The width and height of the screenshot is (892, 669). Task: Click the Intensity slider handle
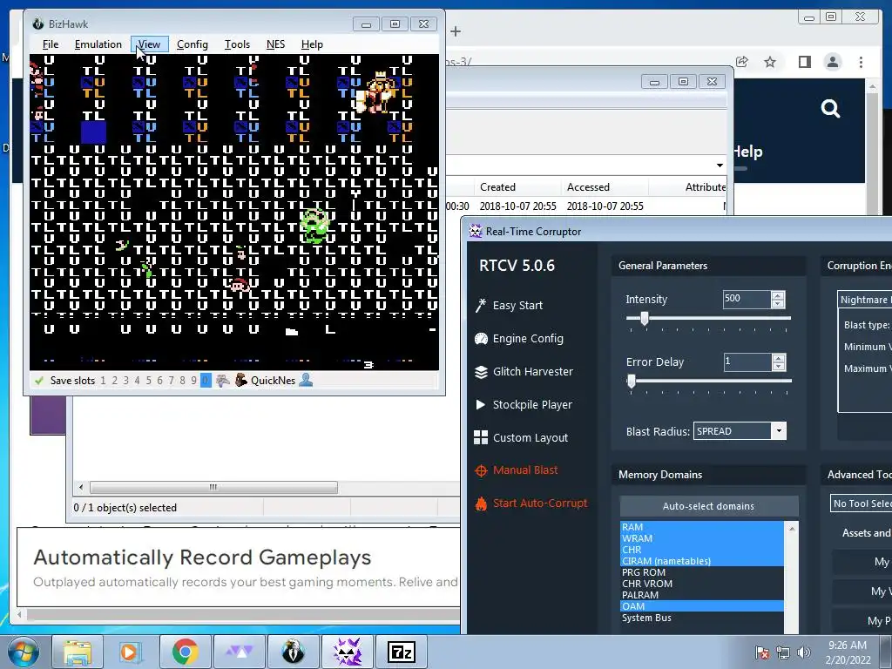(x=644, y=319)
